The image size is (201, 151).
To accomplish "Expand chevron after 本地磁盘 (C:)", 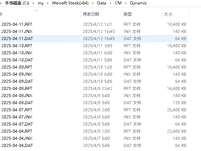I will click(x=33, y=3).
